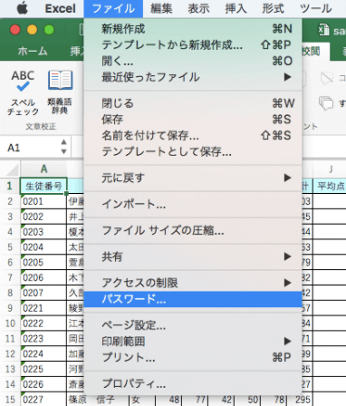346x406 pixels.
Task: Expand アクセスの制限 submenu
Action: [x=193, y=283]
